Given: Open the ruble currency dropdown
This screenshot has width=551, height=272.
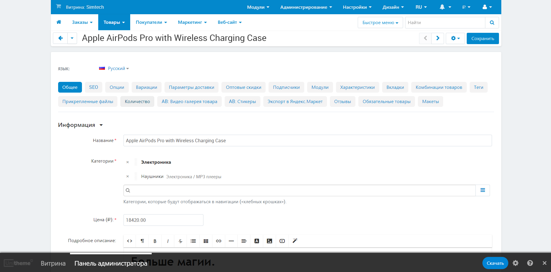Looking at the screenshot, I should [466, 7].
